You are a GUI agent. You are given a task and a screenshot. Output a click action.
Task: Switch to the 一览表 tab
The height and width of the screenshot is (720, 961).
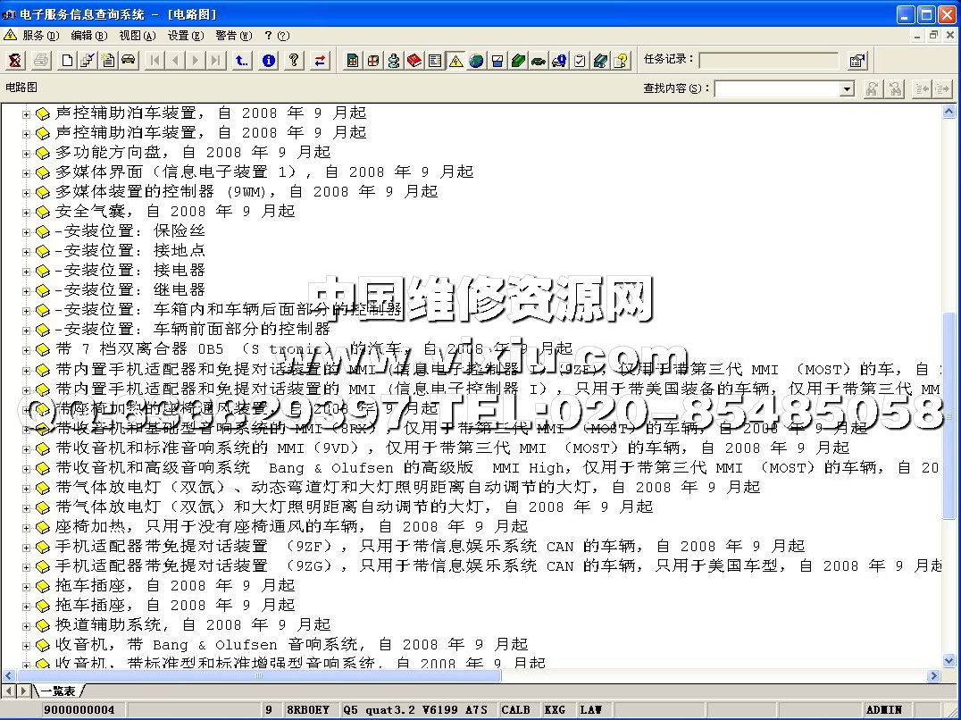[x=58, y=691]
